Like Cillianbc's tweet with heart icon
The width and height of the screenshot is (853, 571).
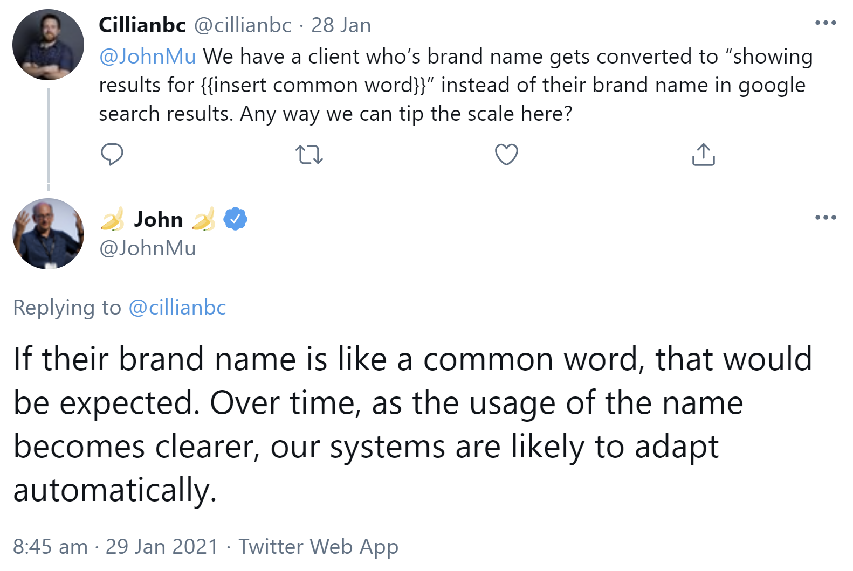pos(506,155)
